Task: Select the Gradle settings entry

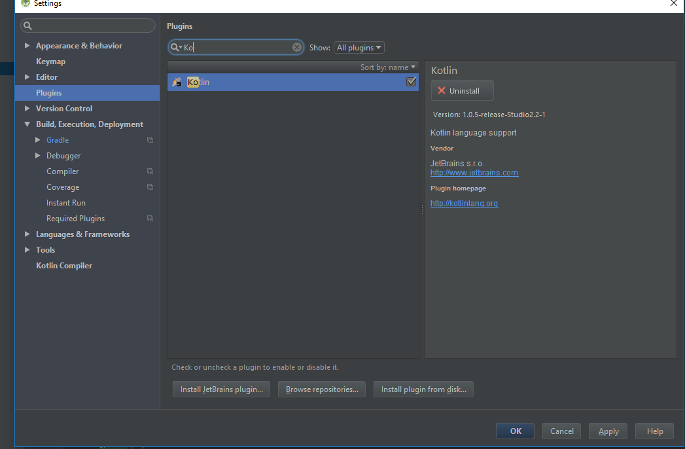Action: 58,140
